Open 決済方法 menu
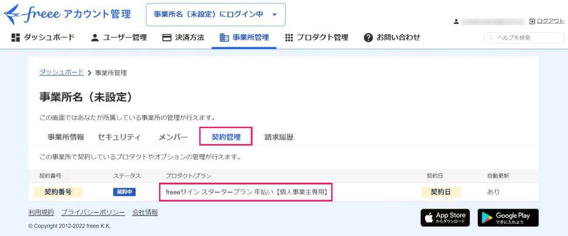 [x=183, y=38]
